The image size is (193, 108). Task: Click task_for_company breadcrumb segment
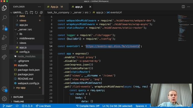(58, 13)
